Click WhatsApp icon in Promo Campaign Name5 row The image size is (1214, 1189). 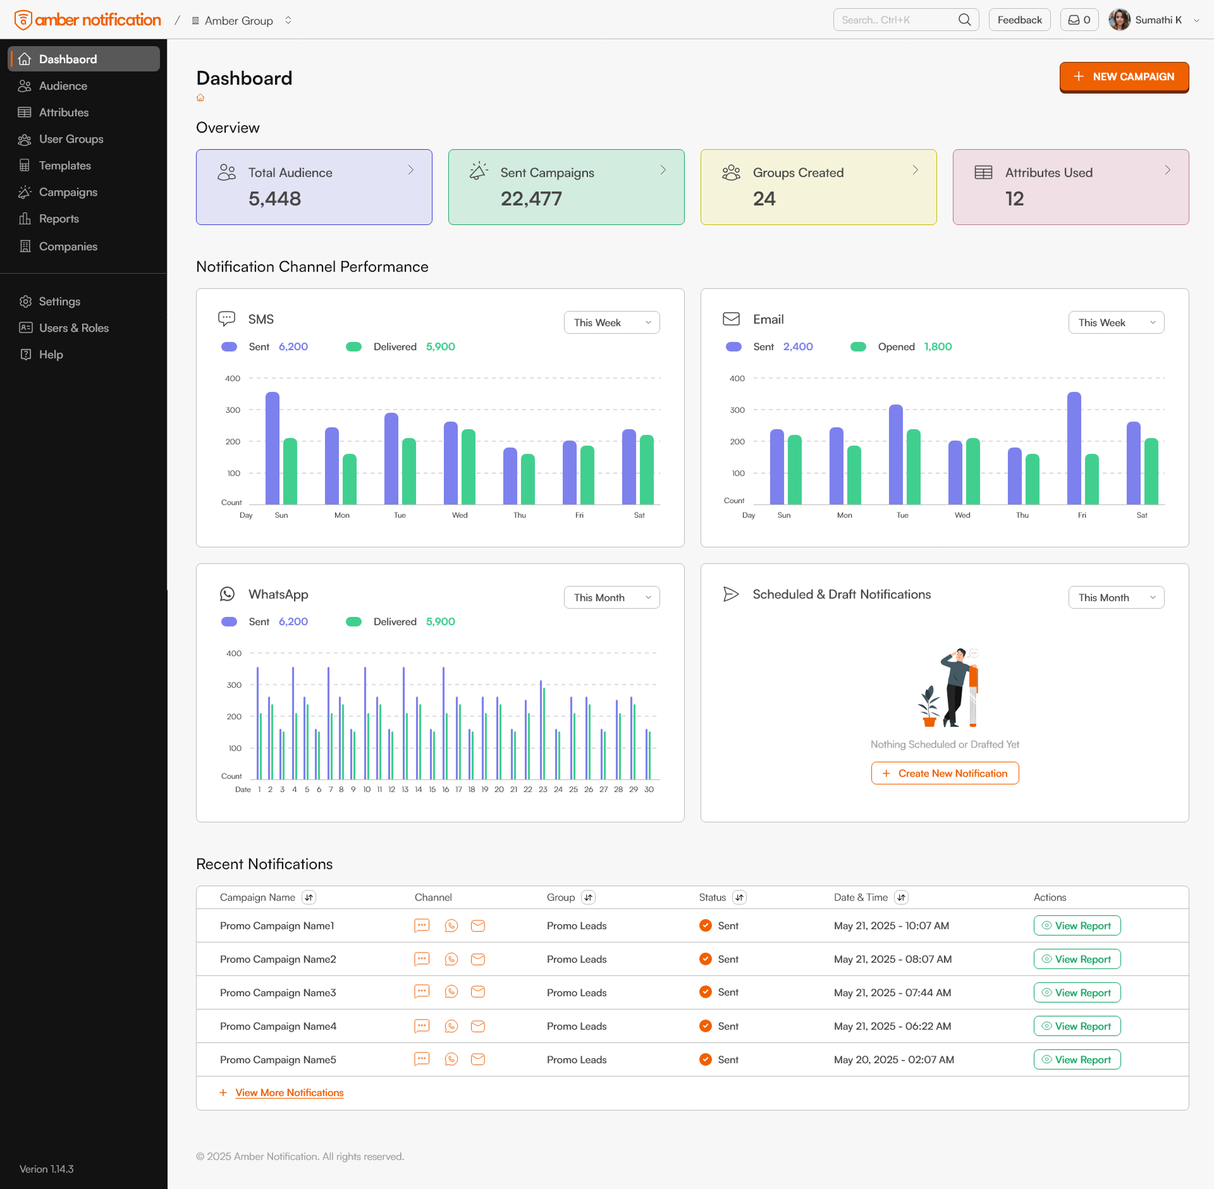coord(451,1059)
